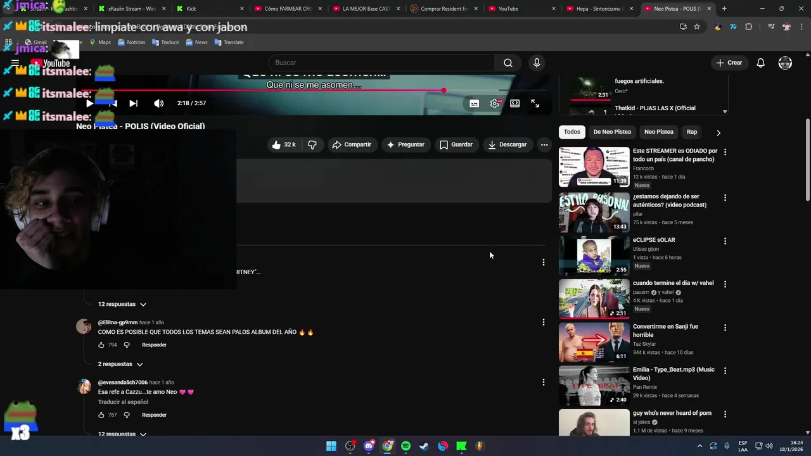Select the 'Neo Pistea' filter chip
Screen dimensions: 811x456
(x=659, y=132)
